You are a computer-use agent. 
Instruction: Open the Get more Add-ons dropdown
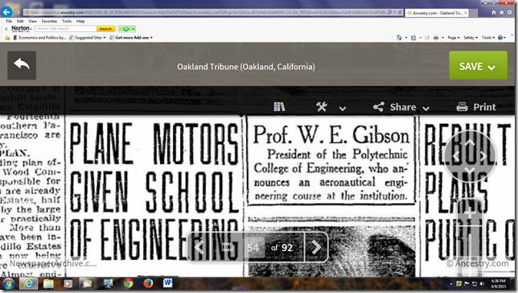coord(131,38)
